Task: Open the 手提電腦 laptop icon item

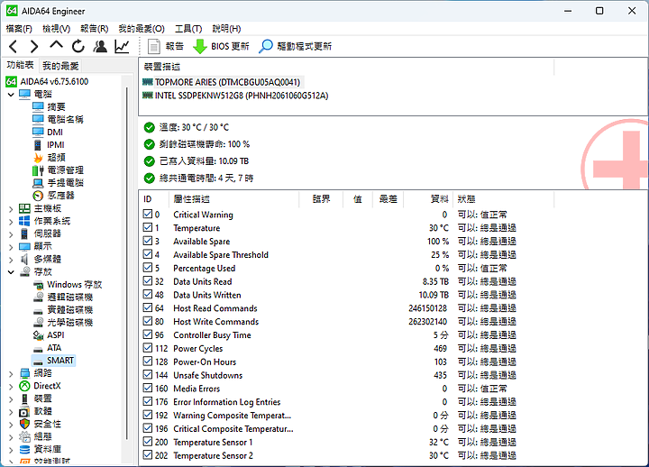Action: [38, 183]
